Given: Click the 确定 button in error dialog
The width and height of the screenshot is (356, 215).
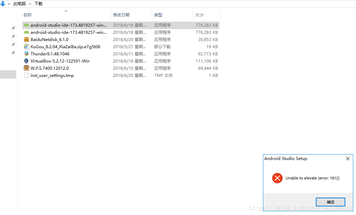Looking at the screenshot, I should tap(330, 202).
